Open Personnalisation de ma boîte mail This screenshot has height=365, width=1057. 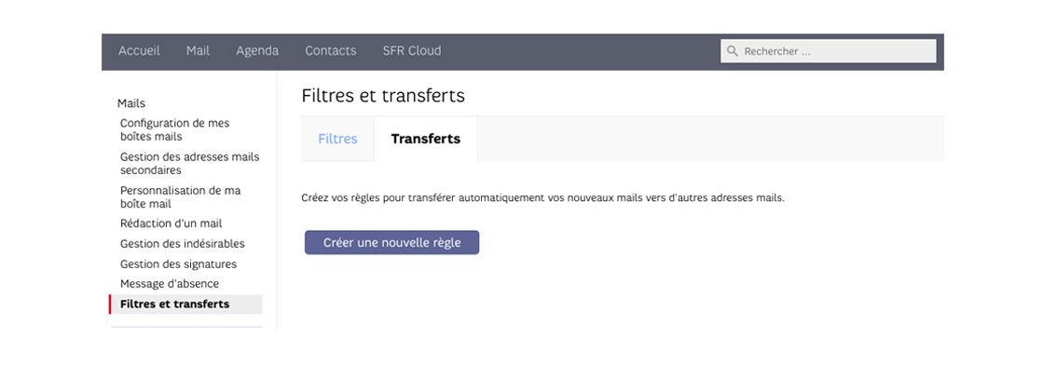180,196
